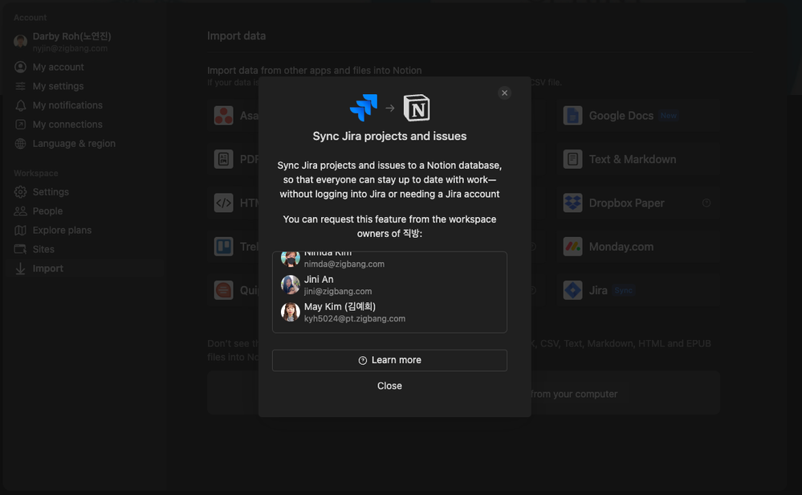This screenshot has width=802, height=495.
Task: Click the Notion logo in the dialog
Action: pyautogui.click(x=417, y=108)
